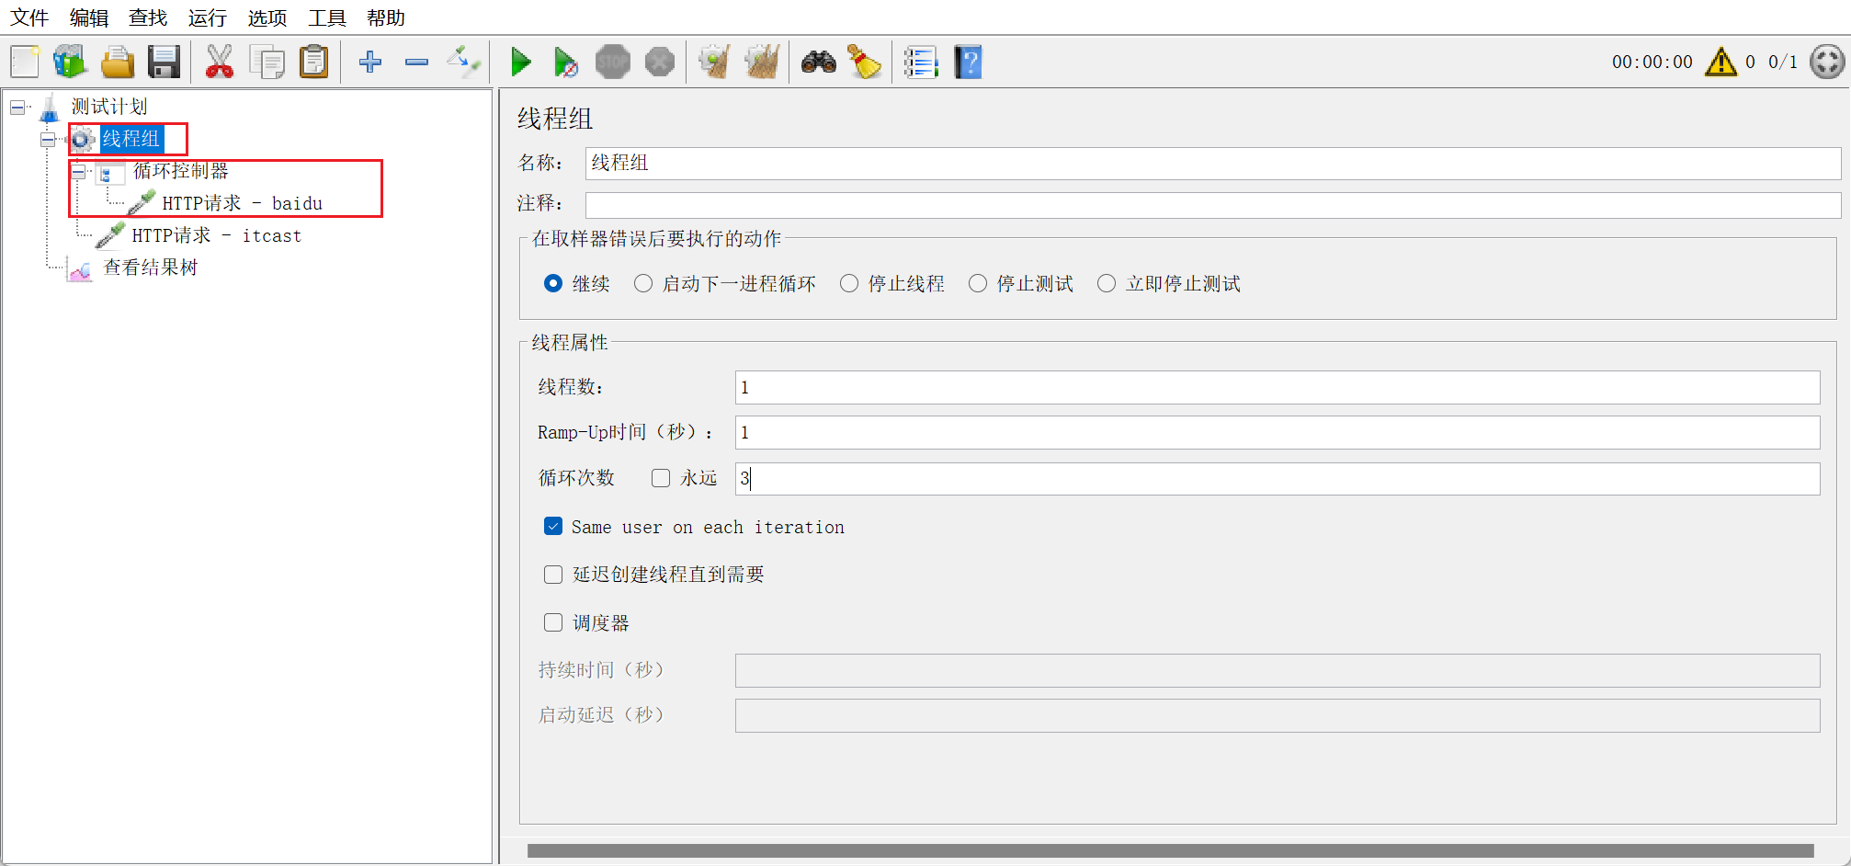The height and width of the screenshot is (866, 1851).
Task: Open the 帮助 menu
Action: coord(386,17)
